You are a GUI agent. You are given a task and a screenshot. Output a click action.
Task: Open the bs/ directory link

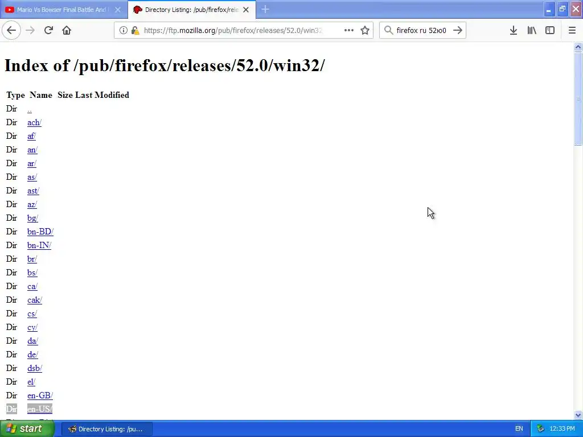pos(32,273)
